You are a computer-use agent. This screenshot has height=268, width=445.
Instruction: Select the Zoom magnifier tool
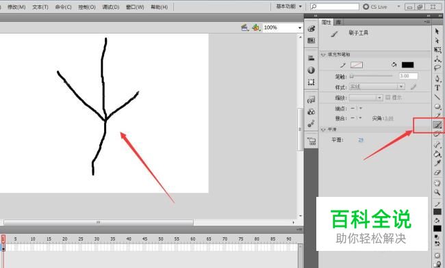[x=437, y=192]
